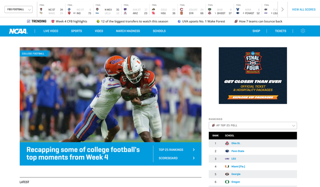Click the football icon beside bounce back story
The image size is (320, 187).
(236, 22)
